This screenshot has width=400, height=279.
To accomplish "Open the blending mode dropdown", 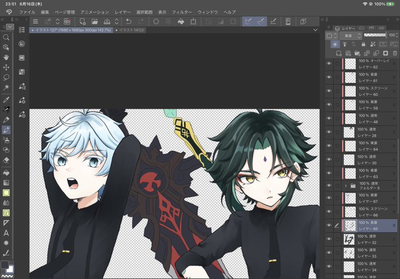I will click(x=351, y=36).
